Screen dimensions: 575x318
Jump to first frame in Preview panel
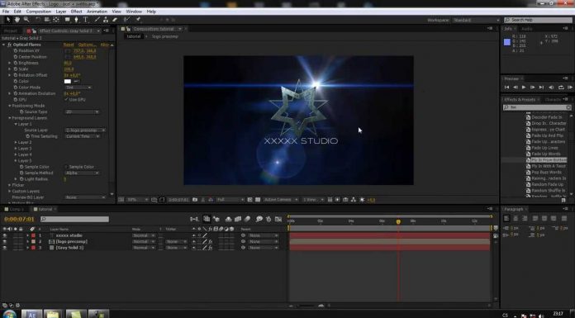tap(506, 88)
